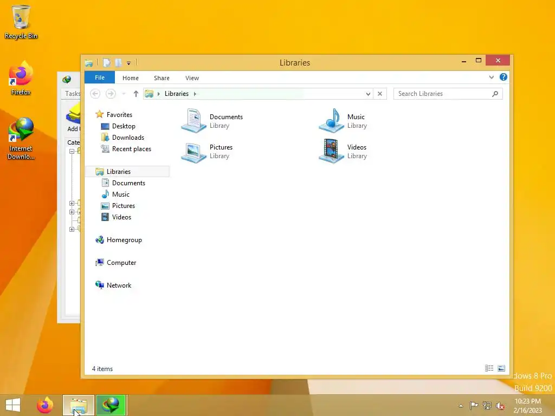The height and width of the screenshot is (416, 555).
Task: Click Add URL button in IDM window
Action: pyautogui.click(x=73, y=118)
